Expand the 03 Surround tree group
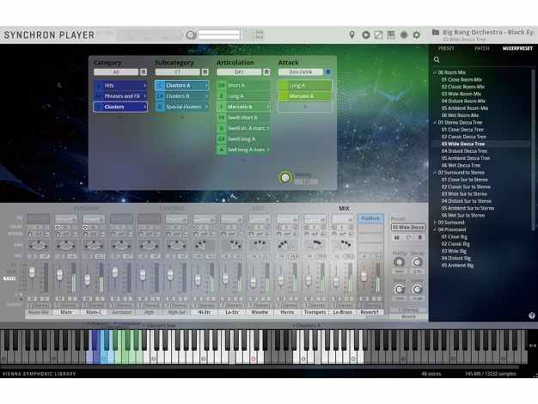The width and height of the screenshot is (538, 404). 434,223
